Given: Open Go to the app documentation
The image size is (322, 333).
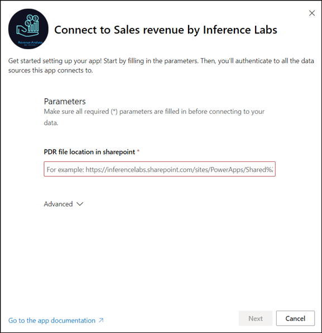Looking at the screenshot, I should coord(52,321).
